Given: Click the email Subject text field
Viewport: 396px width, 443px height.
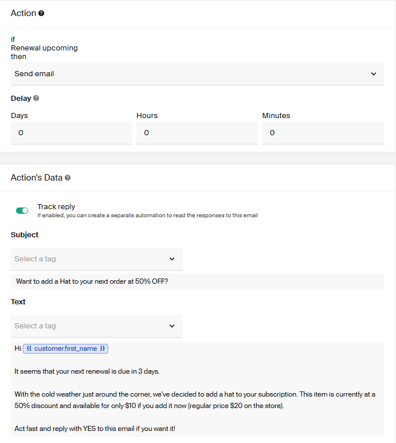Looking at the screenshot, I should 197,281.
